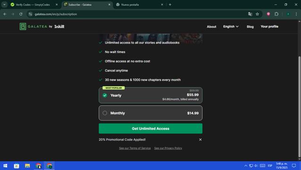Open the Inkitt brand link
The image size is (301, 170).
pos(59,26)
